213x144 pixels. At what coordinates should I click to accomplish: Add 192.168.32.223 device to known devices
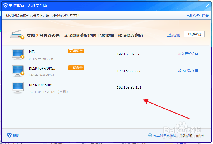tap(188, 70)
